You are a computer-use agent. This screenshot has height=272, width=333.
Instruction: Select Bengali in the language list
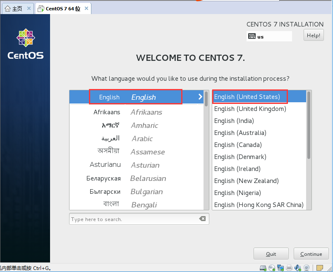click(137, 205)
